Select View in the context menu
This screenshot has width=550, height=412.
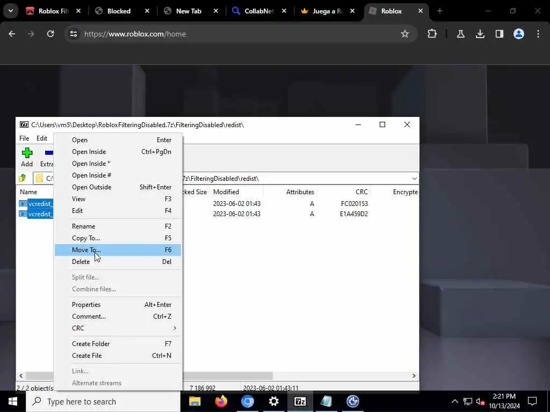coord(118,199)
